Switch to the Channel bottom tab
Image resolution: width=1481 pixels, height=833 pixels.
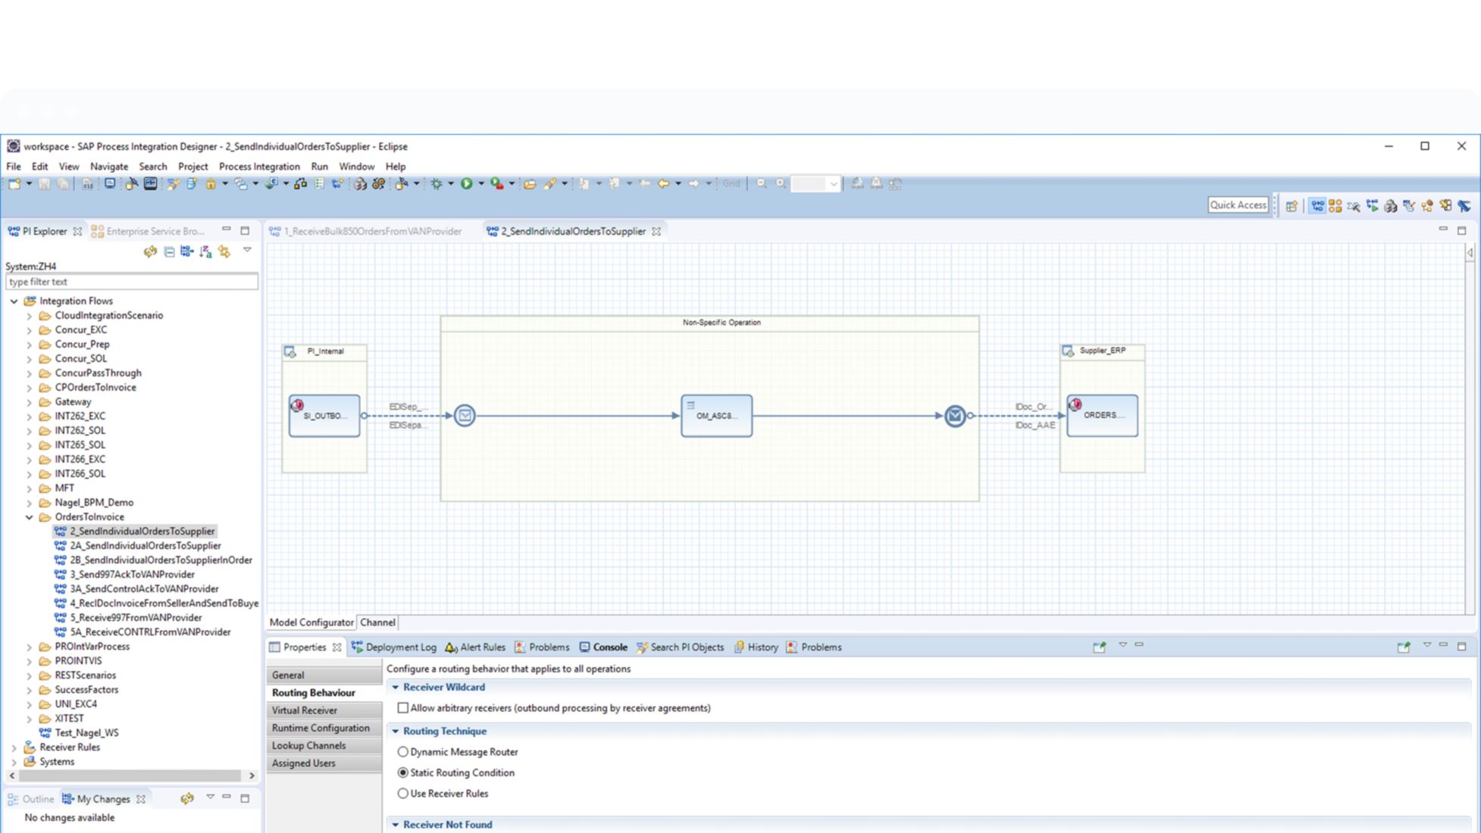pyautogui.click(x=377, y=622)
